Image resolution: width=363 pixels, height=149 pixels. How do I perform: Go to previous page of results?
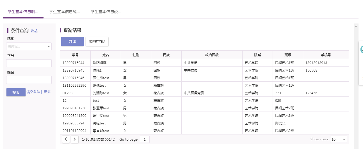pos(66,139)
